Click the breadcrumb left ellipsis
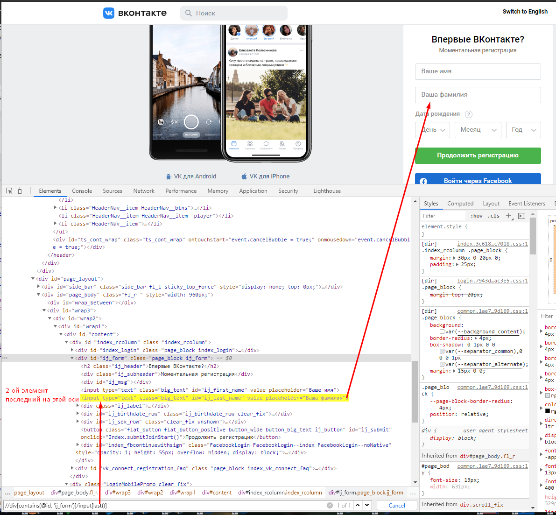 7,493
